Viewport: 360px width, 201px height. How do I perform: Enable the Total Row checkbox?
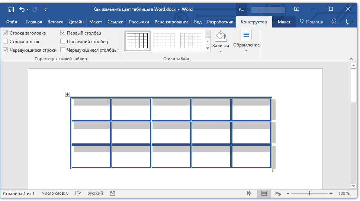[6, 42]
